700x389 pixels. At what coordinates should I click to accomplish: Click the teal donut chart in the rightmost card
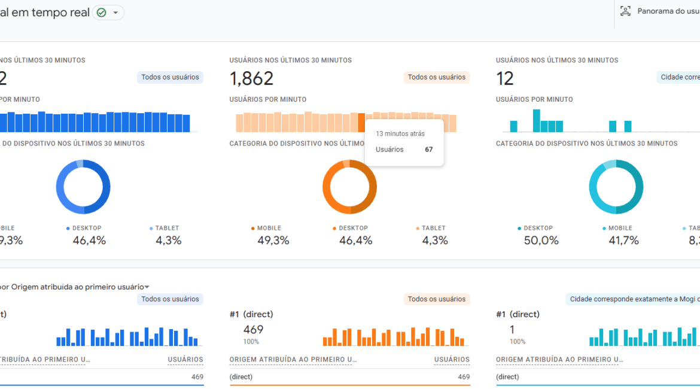(x=616, y=187)
